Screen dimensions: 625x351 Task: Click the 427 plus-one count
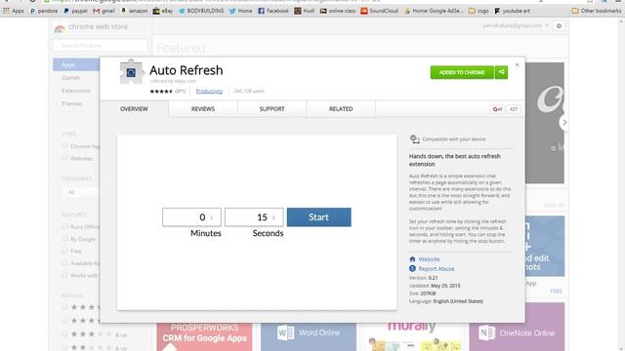(x=514, y=109)
